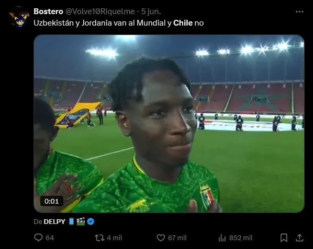Share the tweet using the upload arrow icon
This screenshot has width=313, height=249.
pos(299,238)
